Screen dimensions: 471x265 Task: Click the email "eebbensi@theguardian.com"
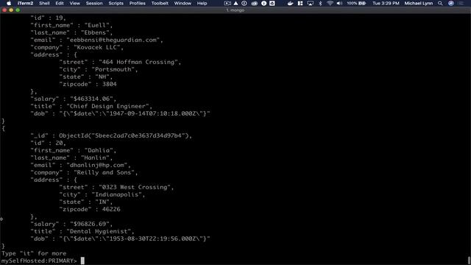115,40
